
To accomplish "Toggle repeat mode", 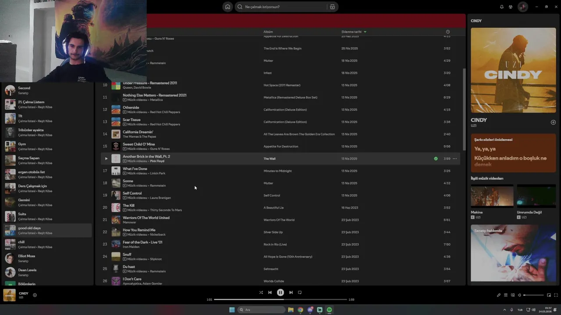I will pyautogui.click(x=300, y=293).
